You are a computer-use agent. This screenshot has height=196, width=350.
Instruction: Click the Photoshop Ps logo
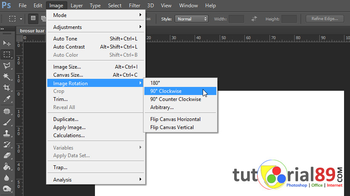6,5
